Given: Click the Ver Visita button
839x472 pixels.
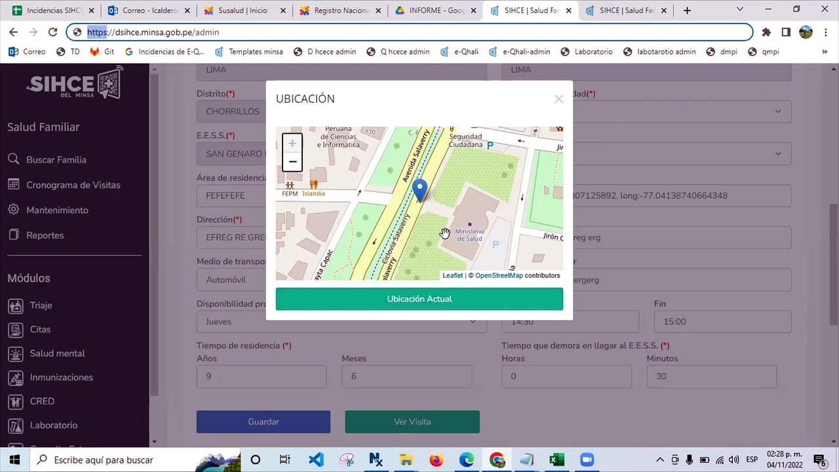Looking at the screenshot, I should (412, 422).
